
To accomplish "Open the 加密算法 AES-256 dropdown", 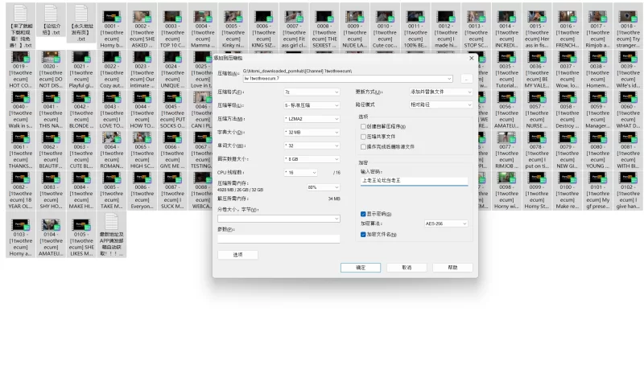I will [x=446, y=223].
